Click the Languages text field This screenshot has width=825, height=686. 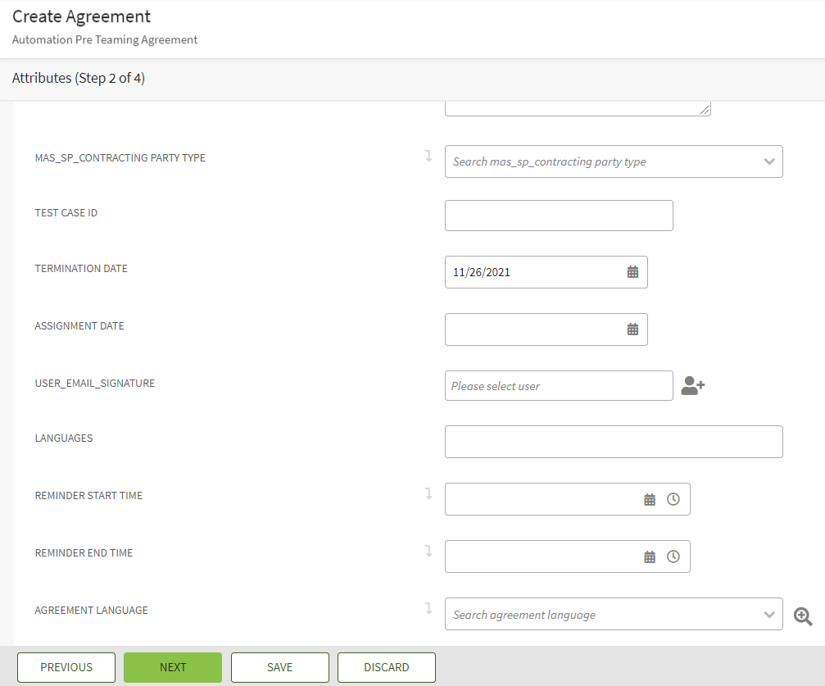pos(613,442)
